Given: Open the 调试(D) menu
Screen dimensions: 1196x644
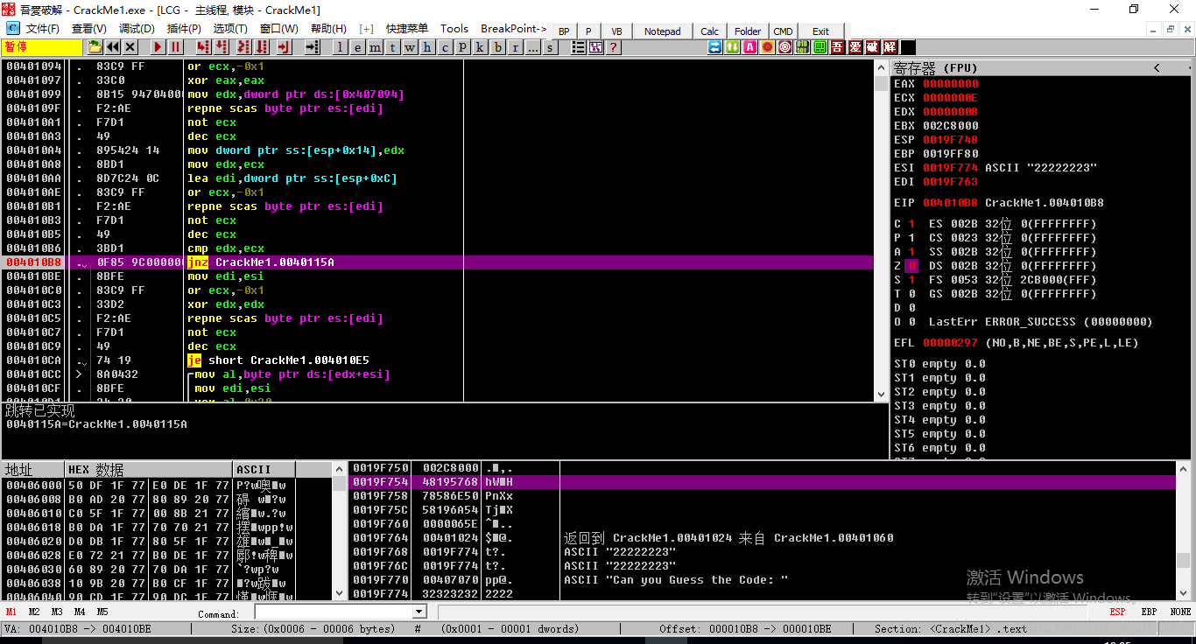Looking at the screenshot, I should pyautogui.click(x=137, y=29).
